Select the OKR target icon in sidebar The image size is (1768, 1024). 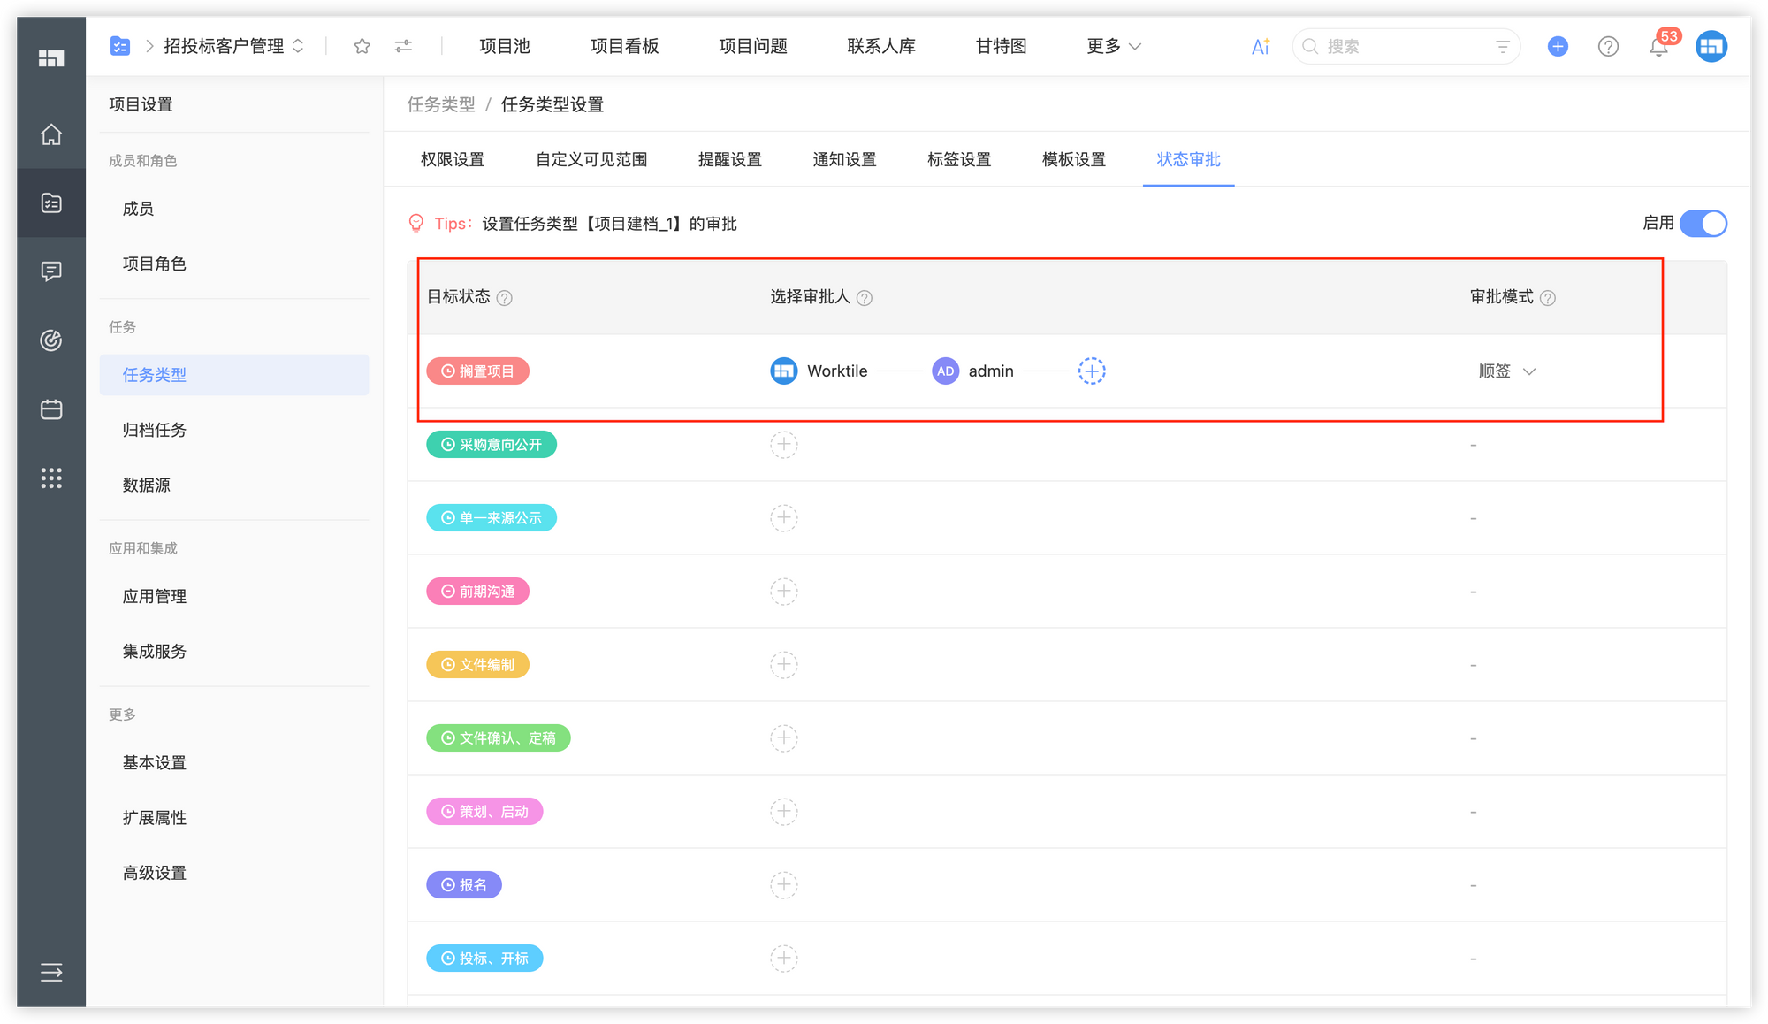click(50, 340)
